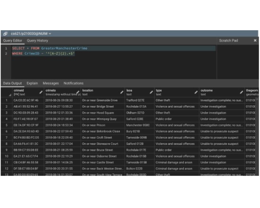Select the lsoa column header
260x208 pixels.
(140, 92)
